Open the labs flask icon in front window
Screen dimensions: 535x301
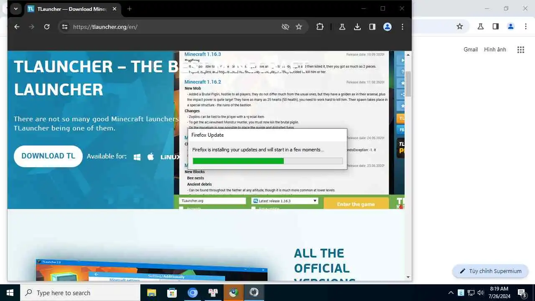tap(342, 27)
